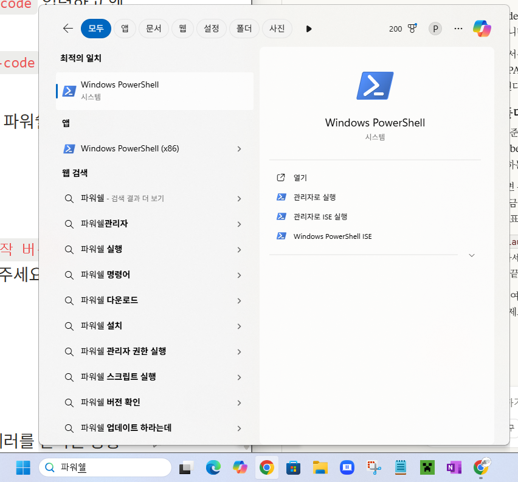The width and height of the screenshot is (518, 482).
Task: Switch to the 문서 filter tab
Action: point(153,29)
